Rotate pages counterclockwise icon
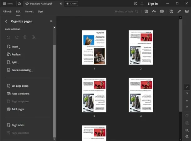The image size is (191, 141). 8,37
